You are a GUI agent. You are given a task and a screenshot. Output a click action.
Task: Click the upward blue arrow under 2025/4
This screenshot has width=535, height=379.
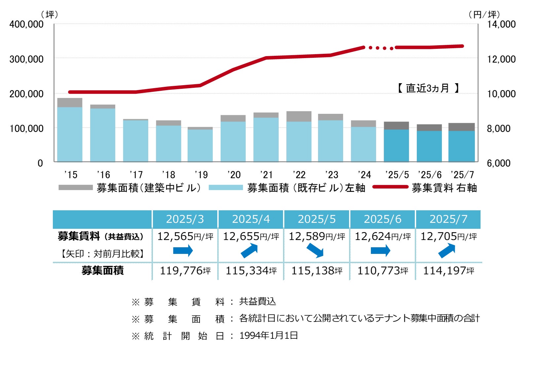[249, 251]
